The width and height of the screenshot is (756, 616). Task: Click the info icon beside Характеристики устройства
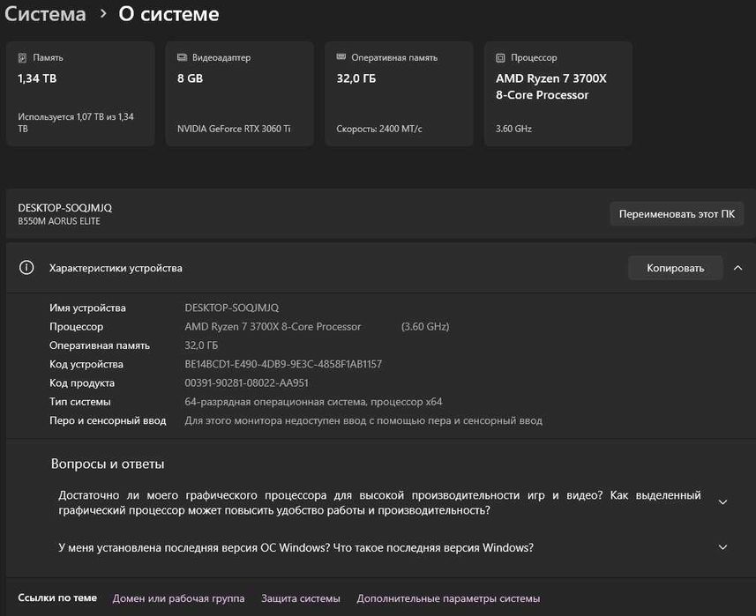click(26, 268)
